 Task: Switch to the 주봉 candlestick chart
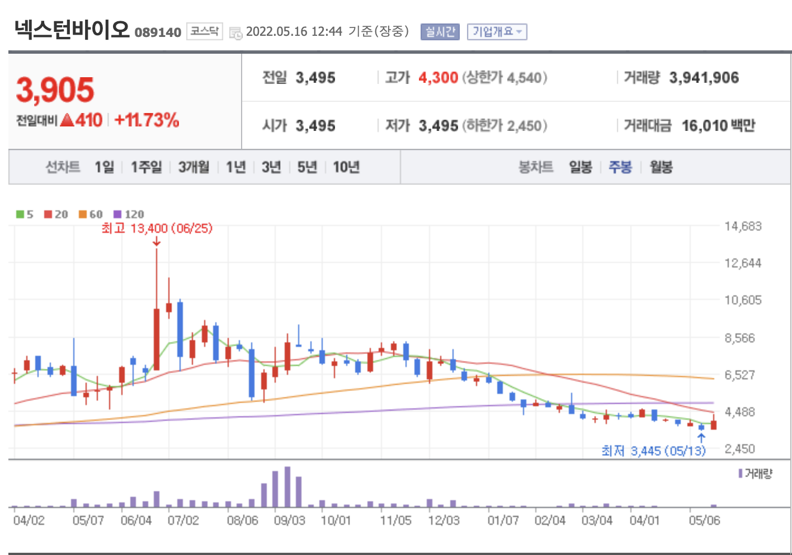(x=620, y=167)
